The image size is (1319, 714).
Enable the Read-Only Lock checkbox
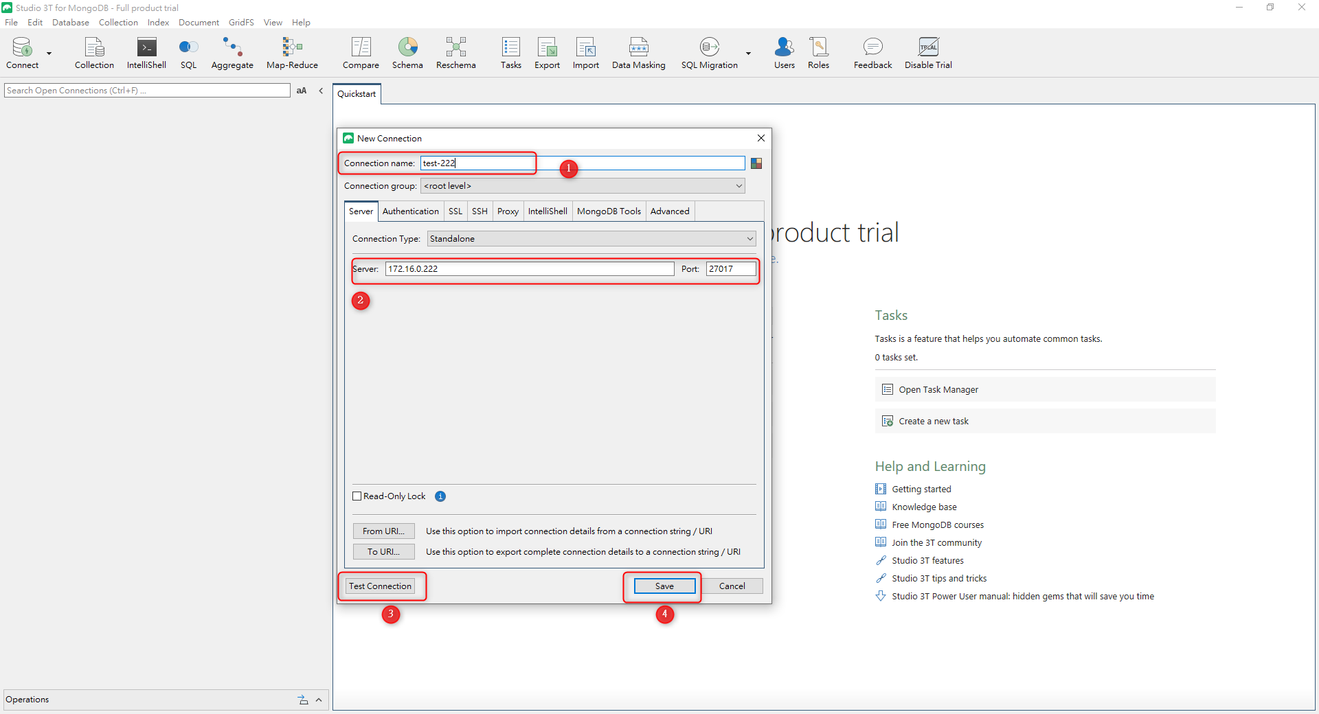coord(357,496)
